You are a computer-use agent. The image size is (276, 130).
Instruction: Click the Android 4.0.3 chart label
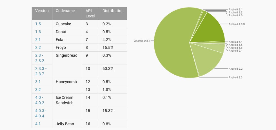point(237,24)
